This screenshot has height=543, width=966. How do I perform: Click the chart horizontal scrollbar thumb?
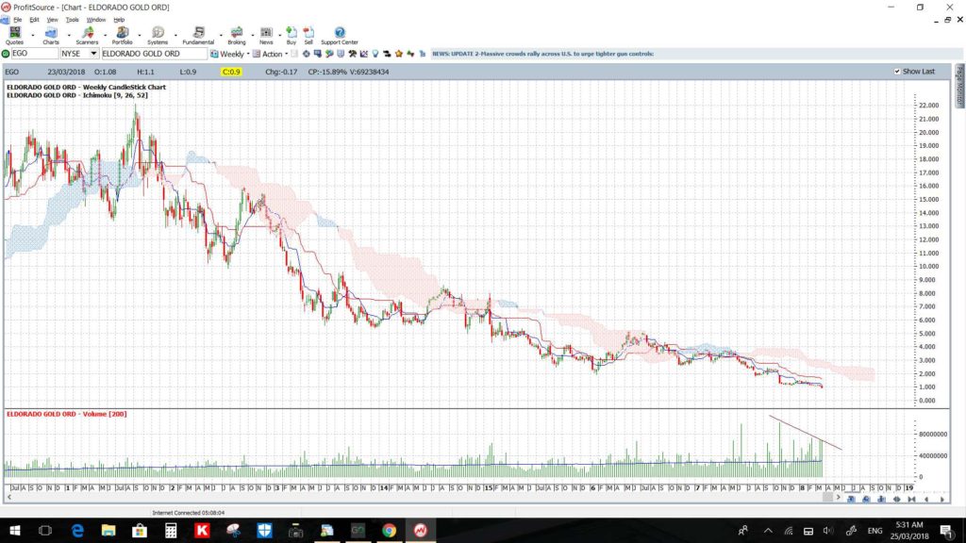(x=827, y=497)
